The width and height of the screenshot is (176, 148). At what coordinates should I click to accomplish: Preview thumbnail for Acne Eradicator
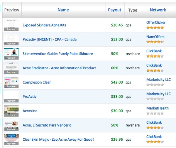(x=11, y=68)
